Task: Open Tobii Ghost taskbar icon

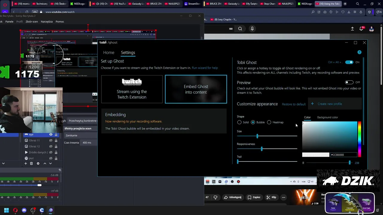Action: coord(51,210)
